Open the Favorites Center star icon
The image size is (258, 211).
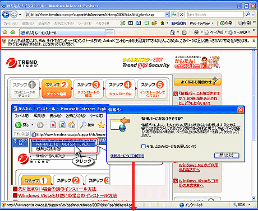pyautogui.click(x=5, y=32)
